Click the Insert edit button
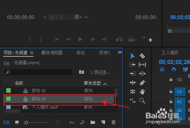This screenshot has height=128, width=190. pyautogui.click(x=119, y=39)
